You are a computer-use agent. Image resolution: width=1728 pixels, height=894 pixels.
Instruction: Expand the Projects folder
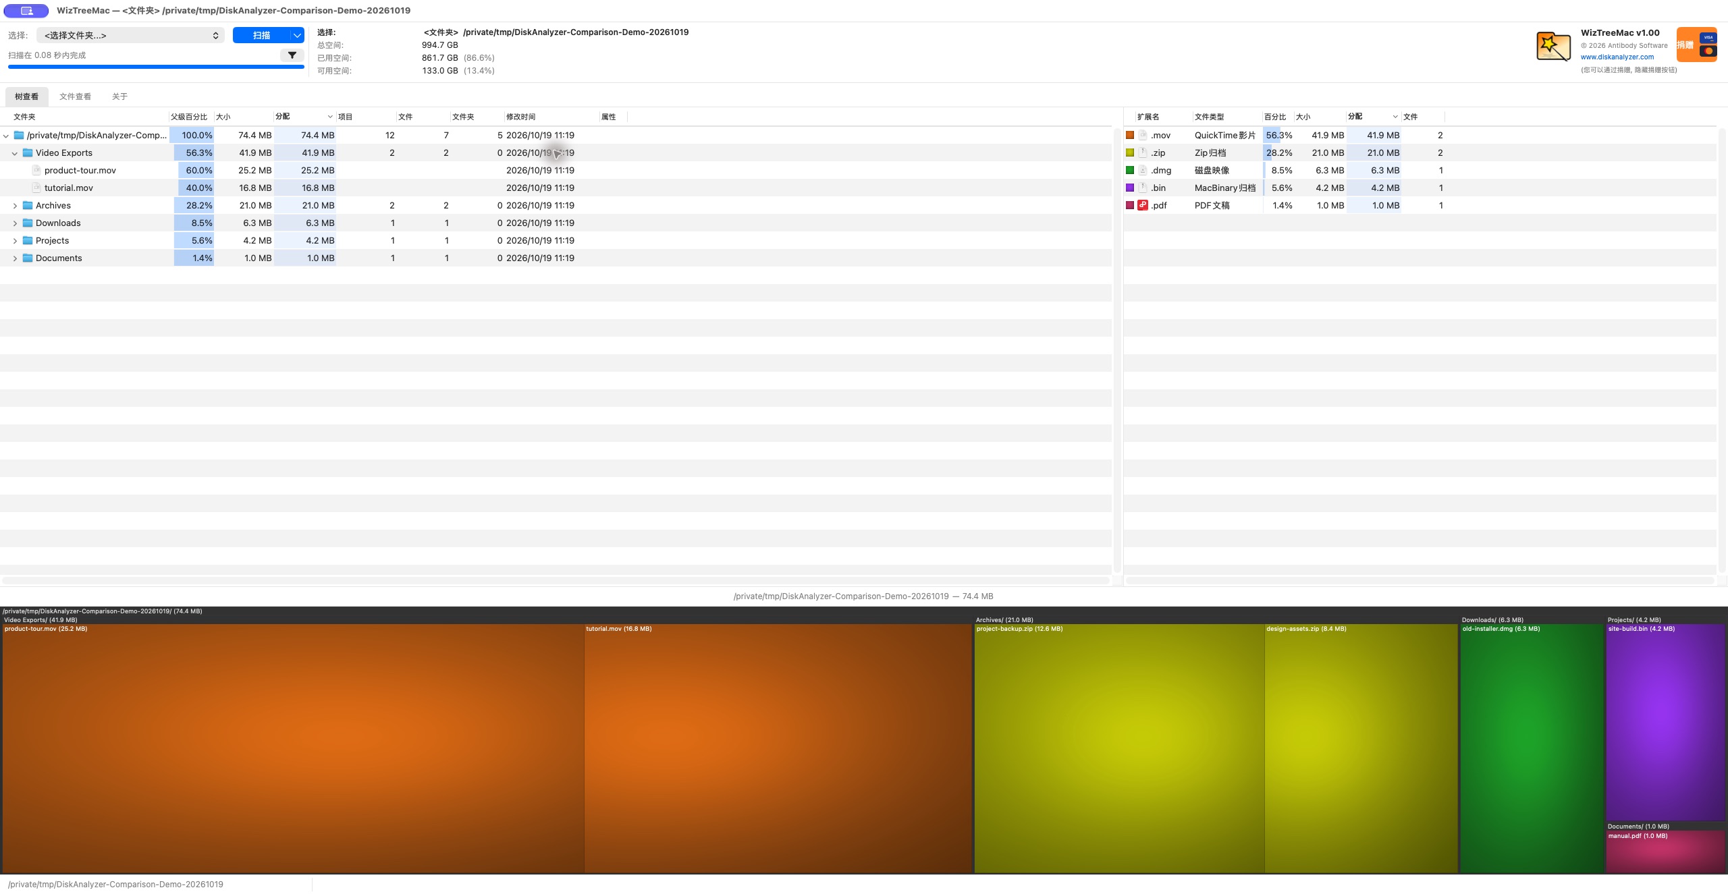tap(15, 241)
